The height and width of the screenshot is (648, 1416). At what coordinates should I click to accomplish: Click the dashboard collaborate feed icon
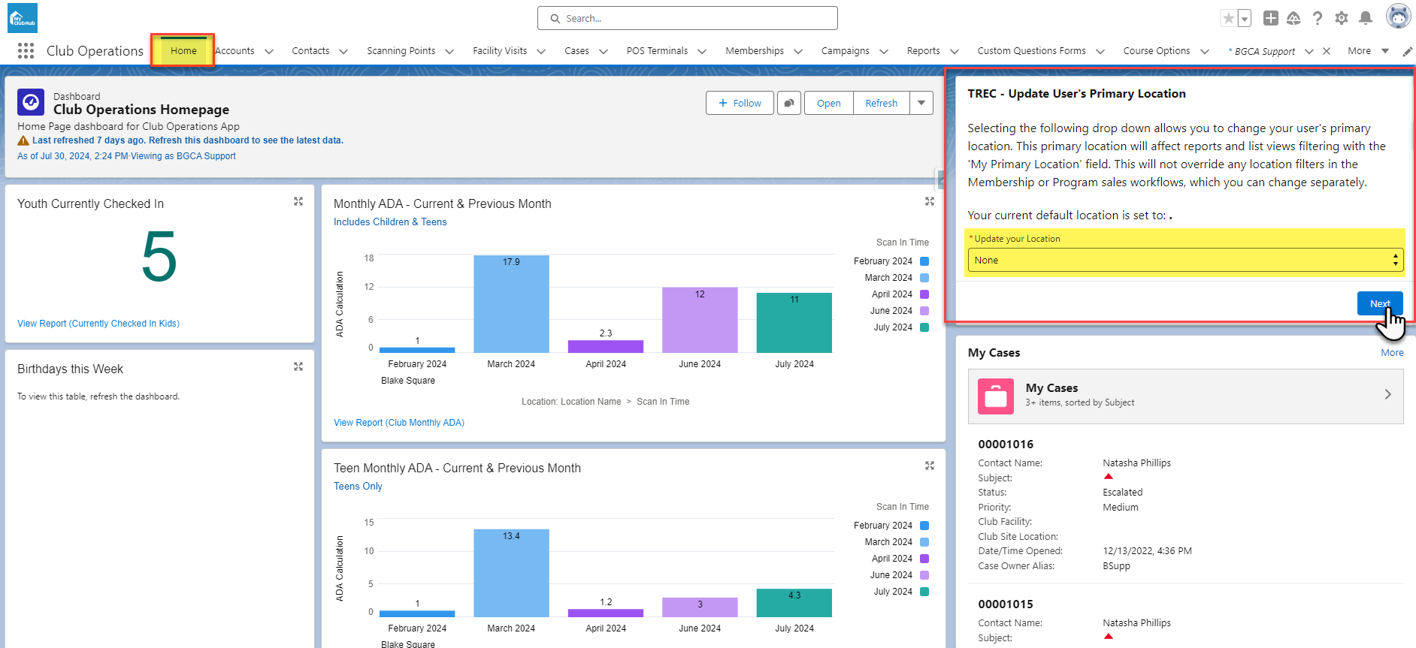(x=788, y=103)
